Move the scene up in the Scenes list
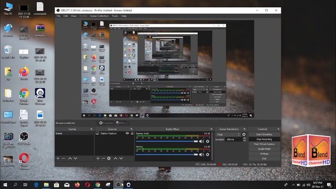This screenshot has width=336, height=189. 70,159
